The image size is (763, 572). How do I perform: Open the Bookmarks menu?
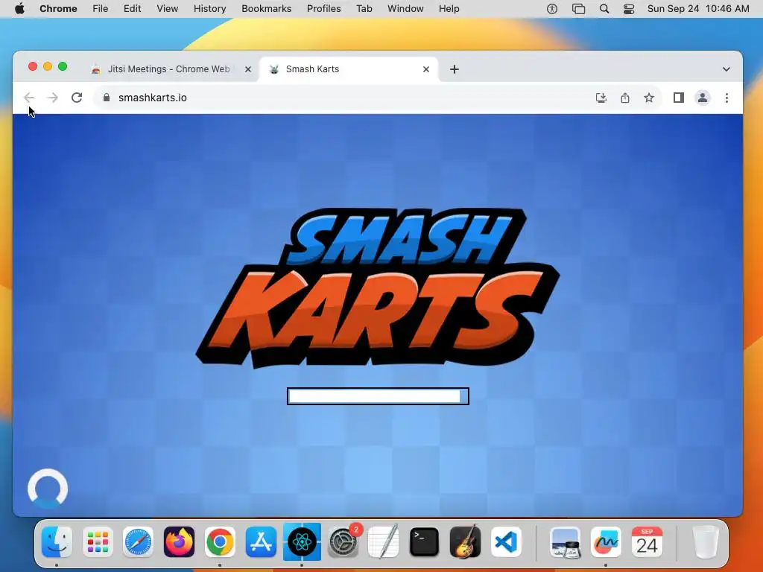(x=266, y=9)
